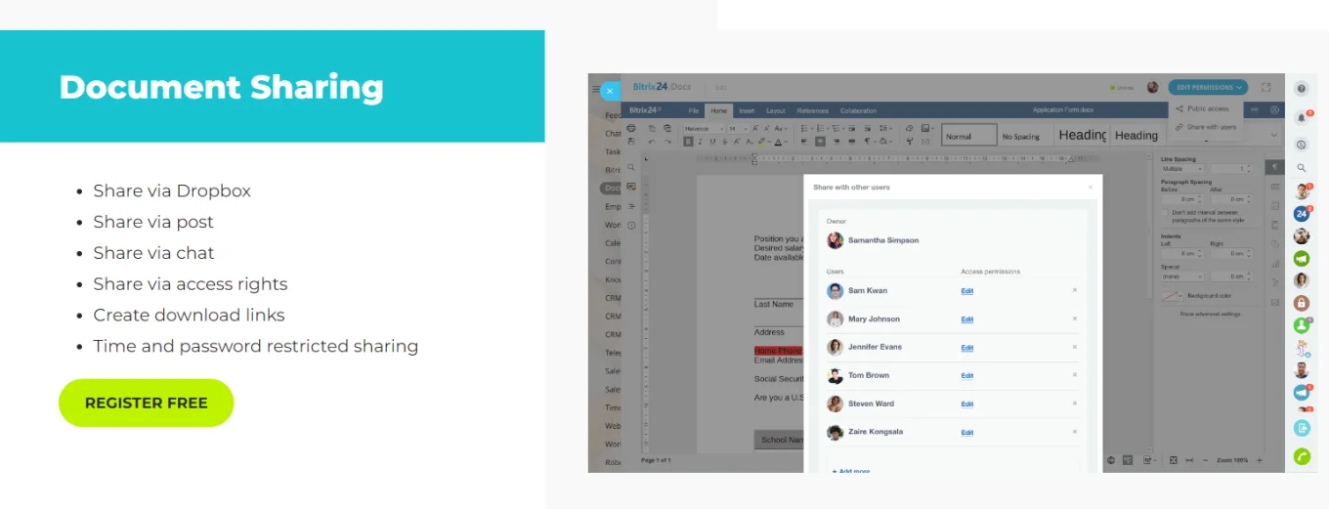Screen dimensions: 1329x509
Task: Select Public access menu option
Action: tap(1208, 108)
